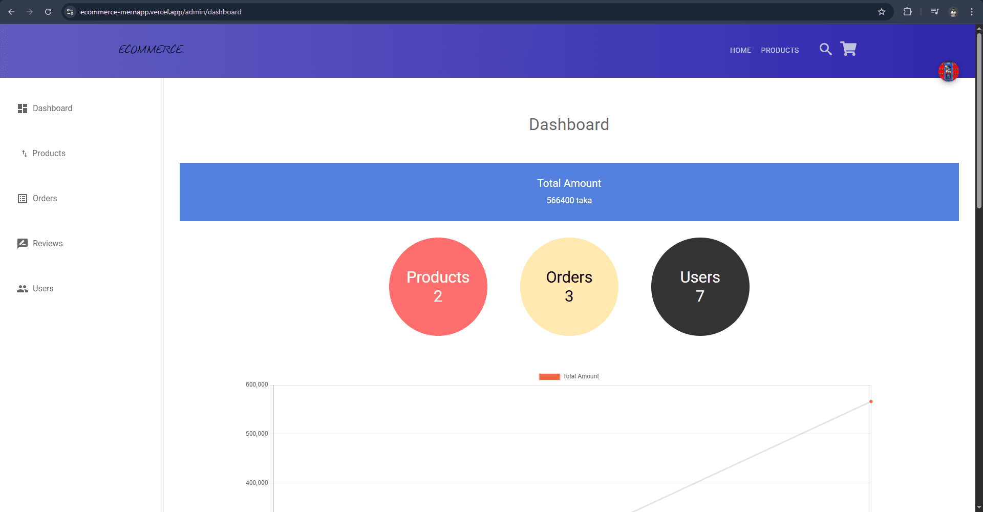983x512 pixels.
Task: Toggle the Total Amount chart legend
Action: 569,376
